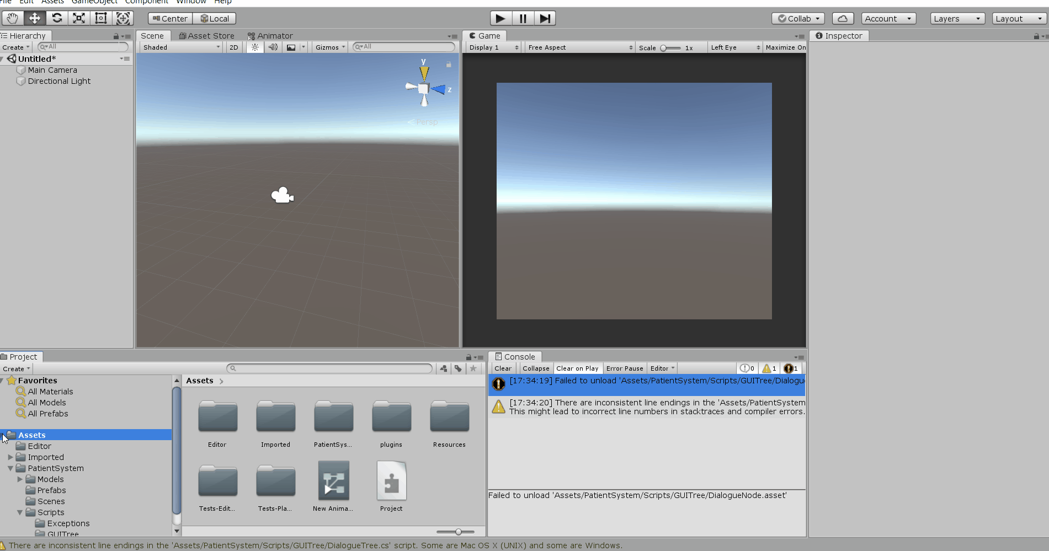Toggle scene audio speaker icon

273,47
